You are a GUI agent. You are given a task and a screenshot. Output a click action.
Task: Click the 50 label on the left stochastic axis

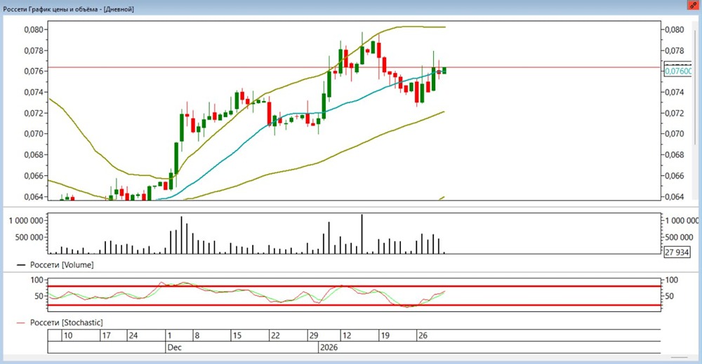coord(39,296)
